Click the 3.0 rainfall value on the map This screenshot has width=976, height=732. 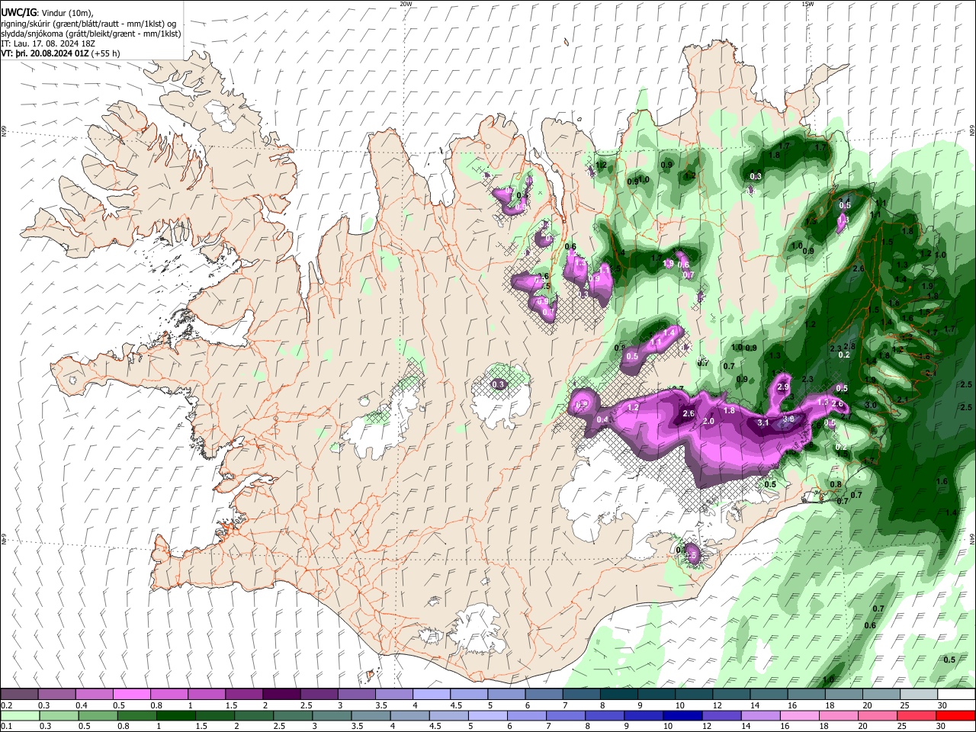pyautogui.click(x=871, y=405)
